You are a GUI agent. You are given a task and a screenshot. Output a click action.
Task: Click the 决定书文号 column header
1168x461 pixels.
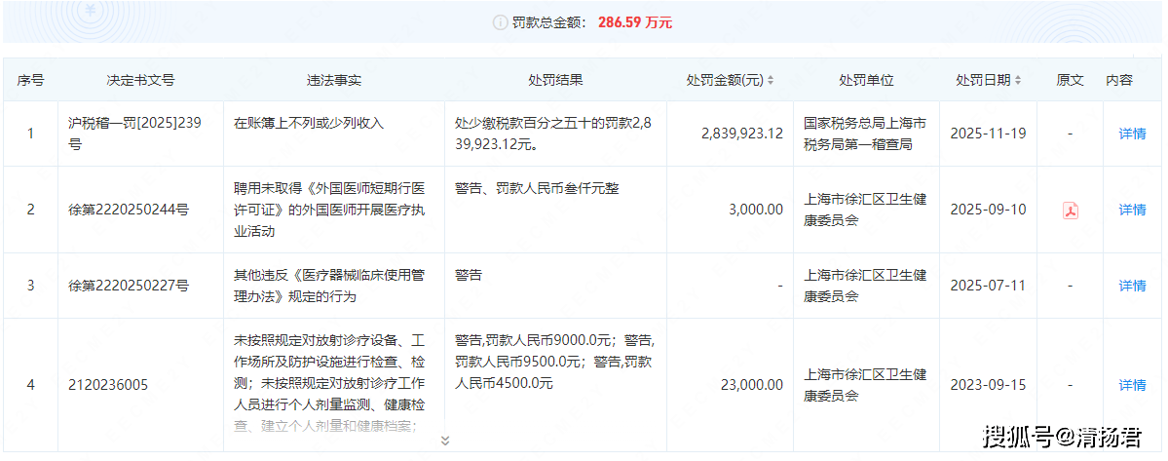click(140, 81)
